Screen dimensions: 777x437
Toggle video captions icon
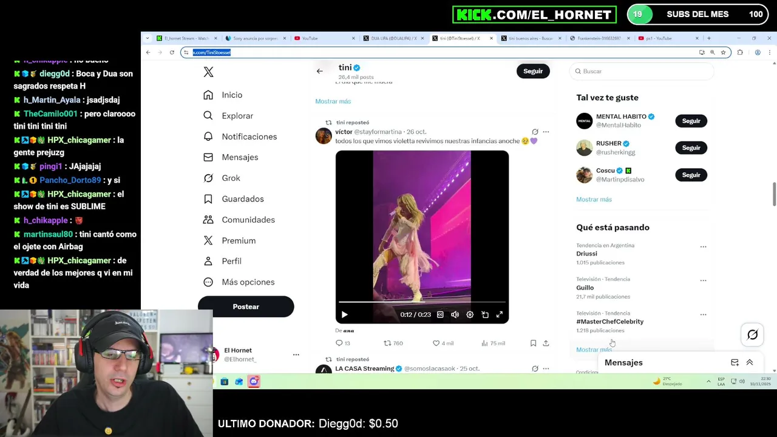click(440, 314)
